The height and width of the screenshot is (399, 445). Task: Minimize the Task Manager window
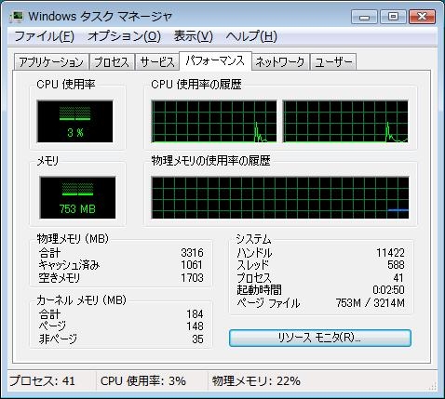[x=364, y=17]
